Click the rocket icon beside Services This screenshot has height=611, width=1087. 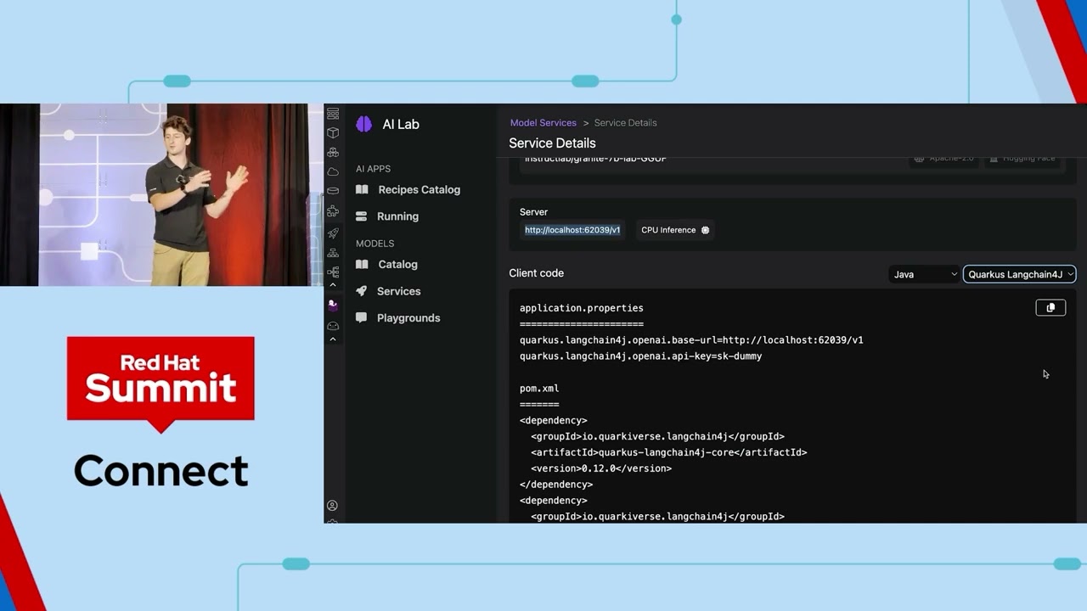[362, 291]
